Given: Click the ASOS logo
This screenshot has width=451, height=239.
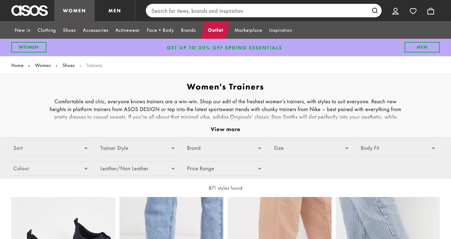Looking at the screenshot, I should coord(30,11).
